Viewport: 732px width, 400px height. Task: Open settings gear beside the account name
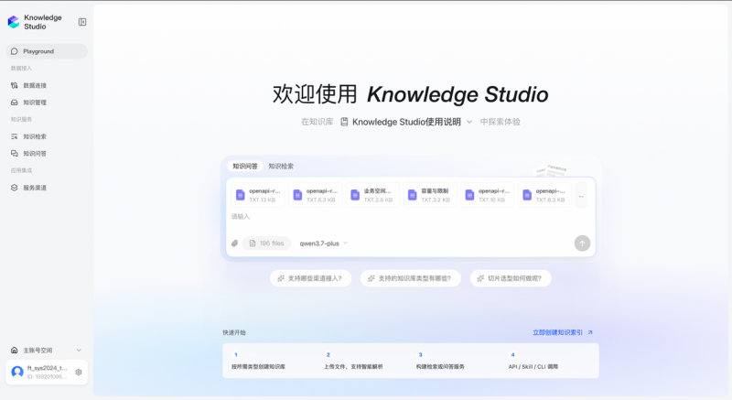79,372
